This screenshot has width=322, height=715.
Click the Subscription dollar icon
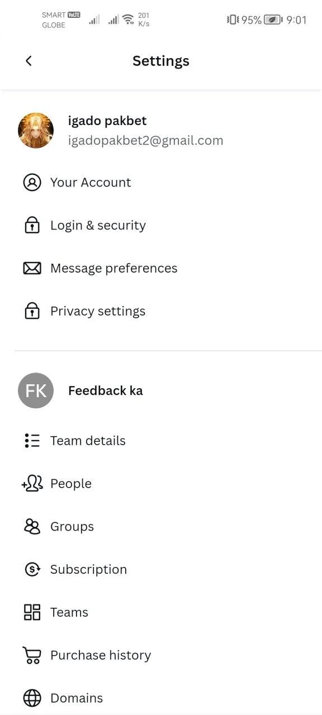[32, 570]
